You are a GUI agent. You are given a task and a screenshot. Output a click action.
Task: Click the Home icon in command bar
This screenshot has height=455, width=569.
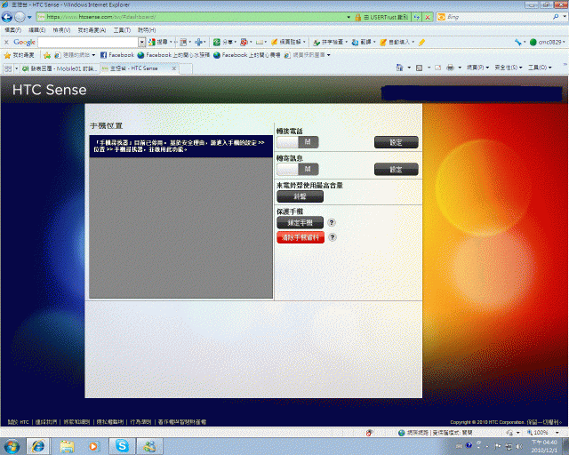[x=399, y=68]
